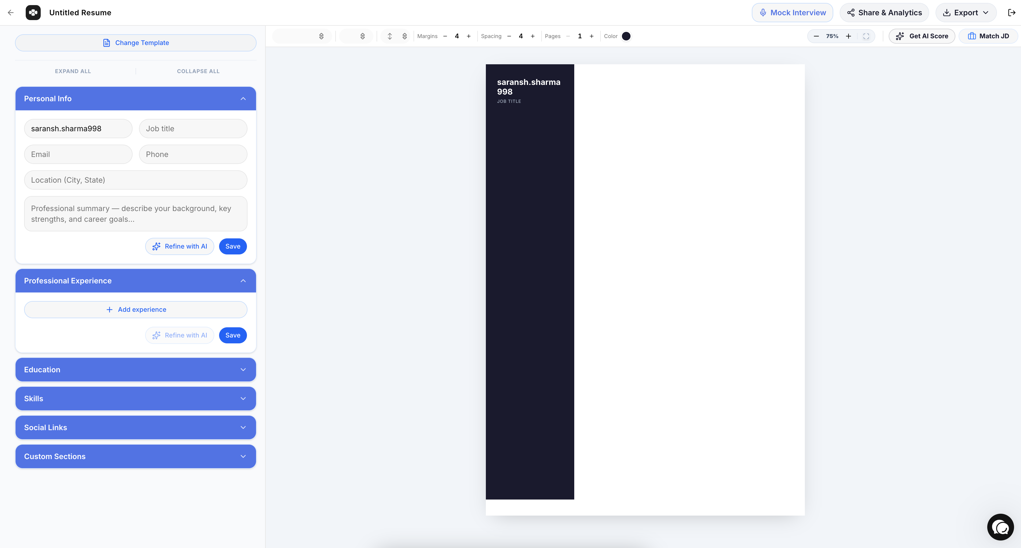Click the Job title input field
This screenshot has width=1021, height=548.
pos(193,128)
